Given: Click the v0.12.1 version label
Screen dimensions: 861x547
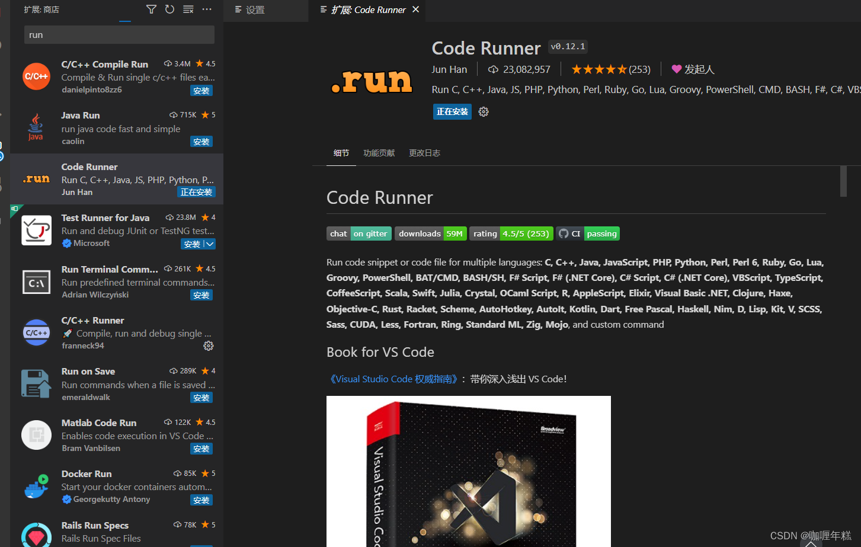Looking at the screenshot, I should point(568,46).
